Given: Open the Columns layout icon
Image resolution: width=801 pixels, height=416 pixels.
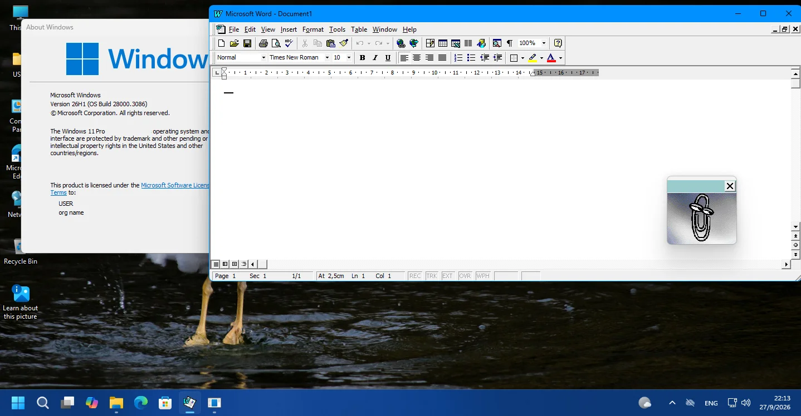Looking at the screenshot, I should tap(468, 43).
